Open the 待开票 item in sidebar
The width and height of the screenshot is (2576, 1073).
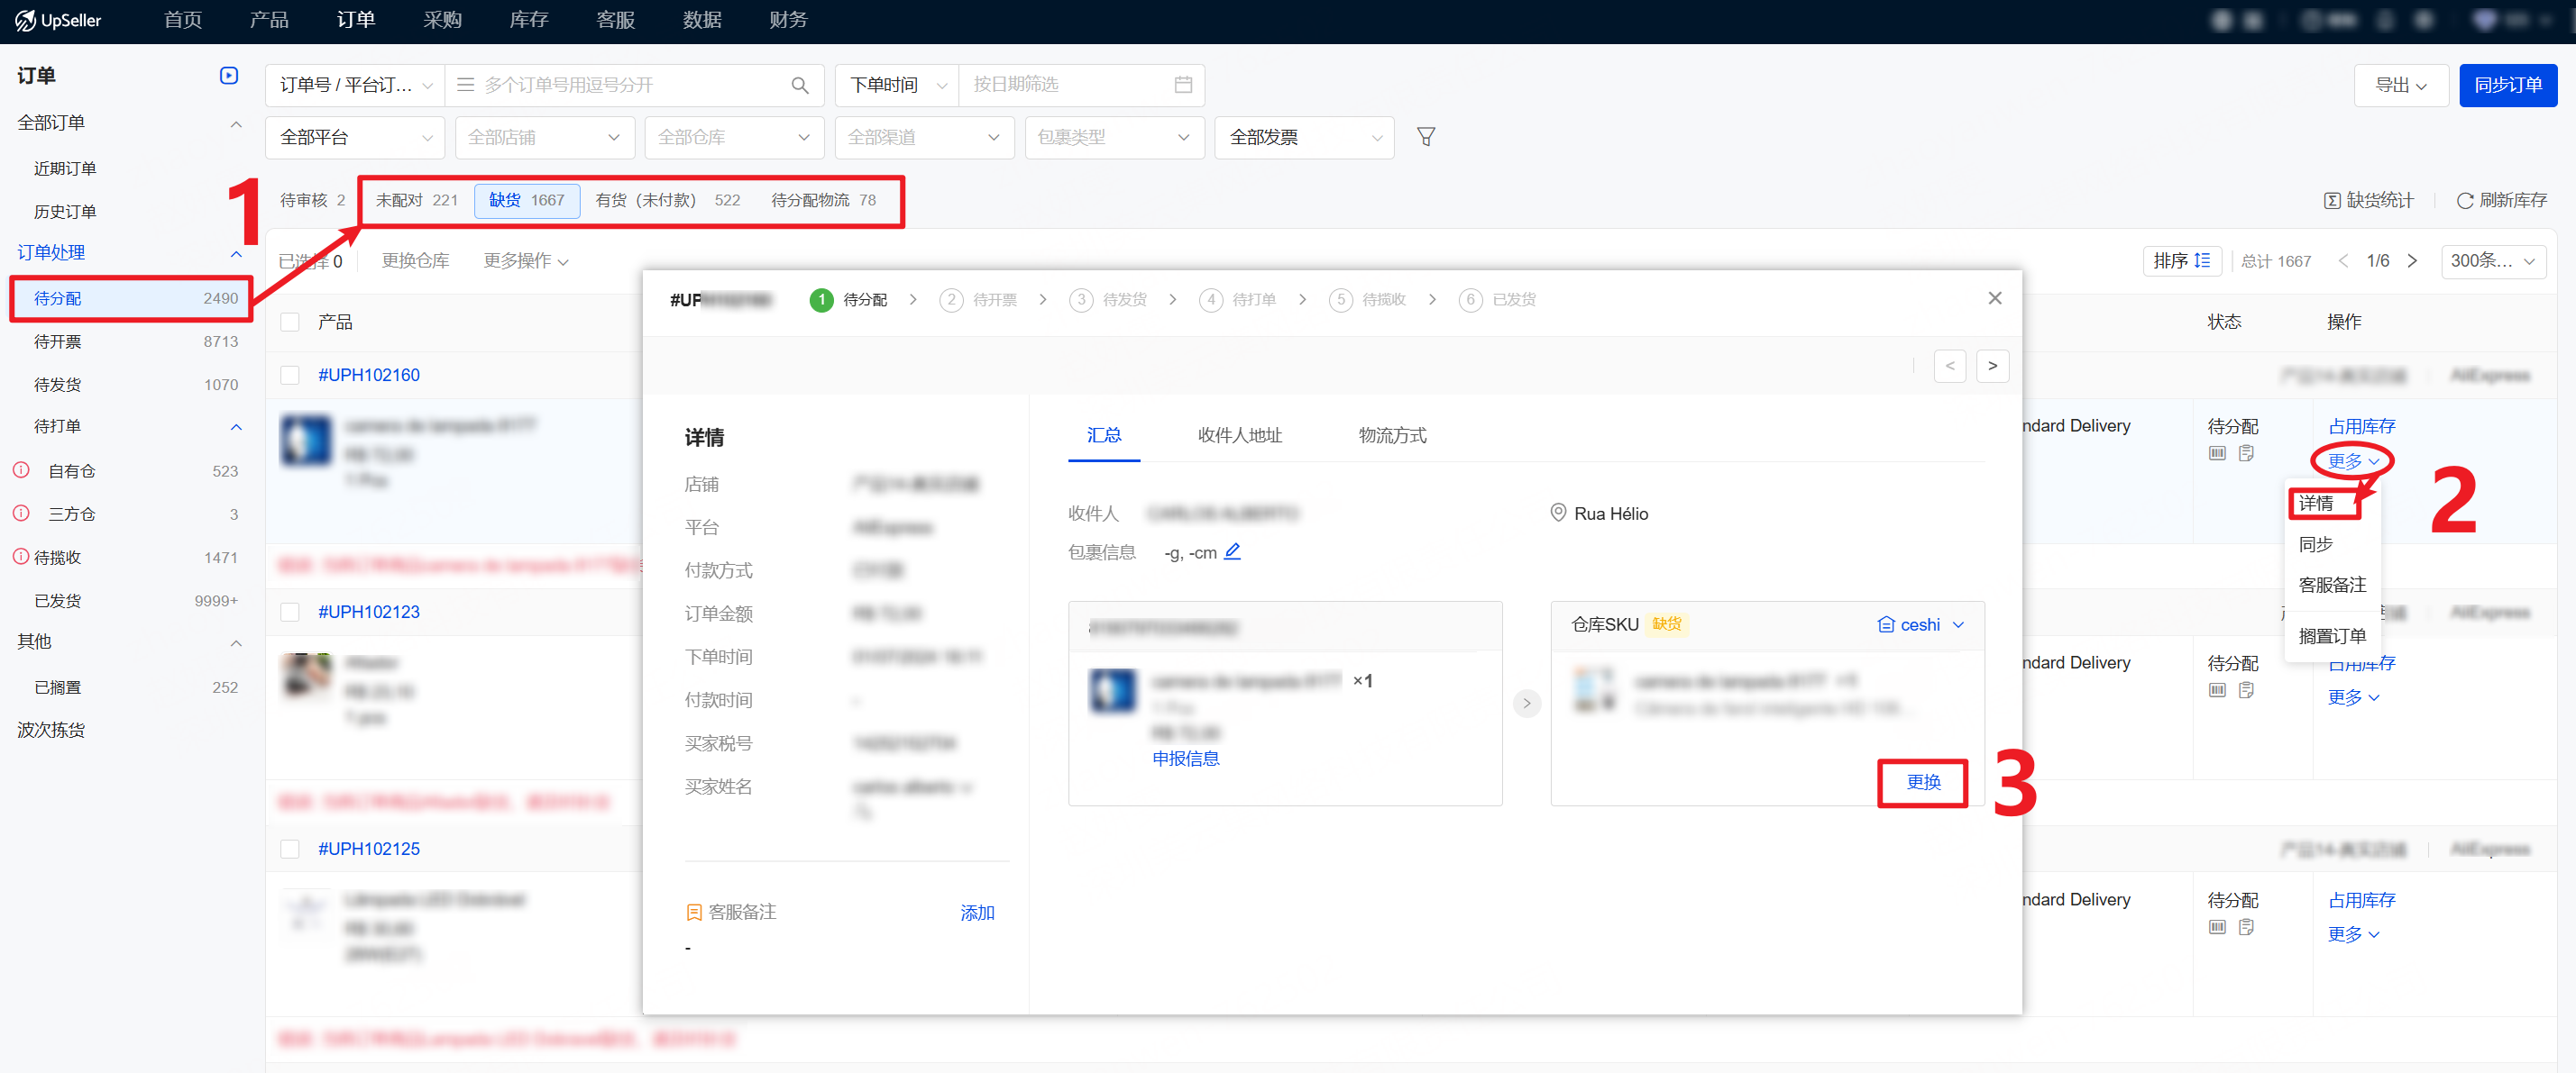pyautogui.click(x=58, y=341)
